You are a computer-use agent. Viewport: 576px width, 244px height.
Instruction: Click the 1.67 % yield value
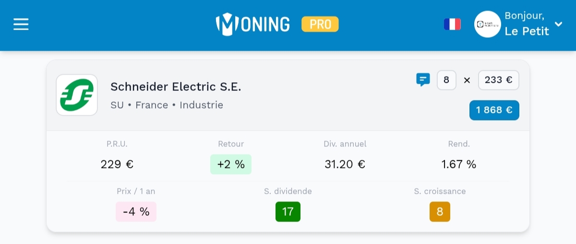coord(459,165)
